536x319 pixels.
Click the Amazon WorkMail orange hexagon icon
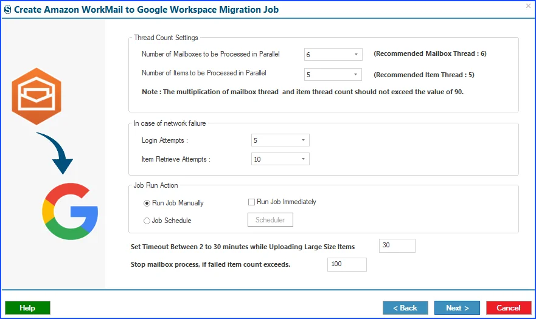click(x=37, y=97)
